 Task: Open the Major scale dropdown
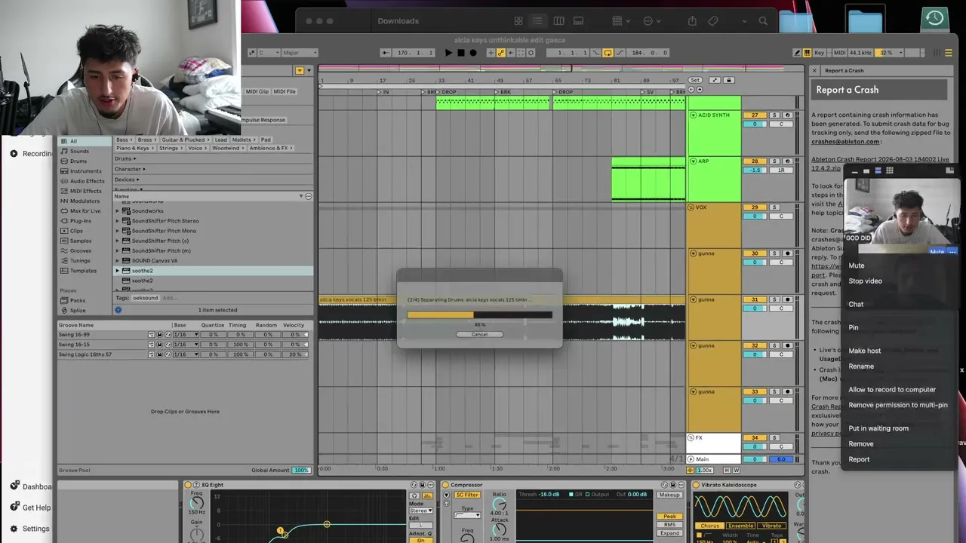(300, 53)
